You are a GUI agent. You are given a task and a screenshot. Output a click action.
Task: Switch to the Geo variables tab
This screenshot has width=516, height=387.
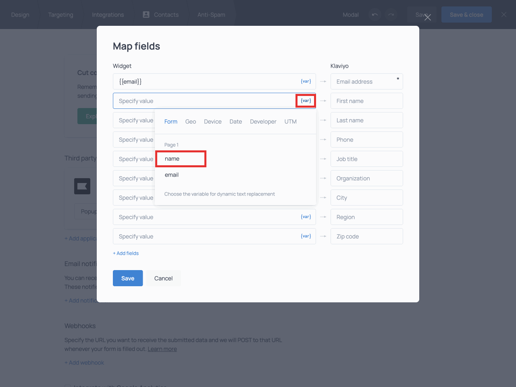point(191,122)
